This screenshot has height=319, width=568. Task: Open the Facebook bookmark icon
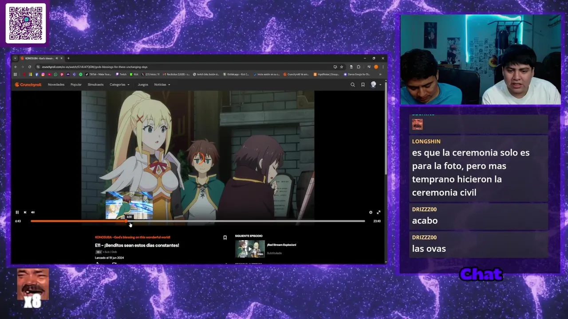coord(37,74)
